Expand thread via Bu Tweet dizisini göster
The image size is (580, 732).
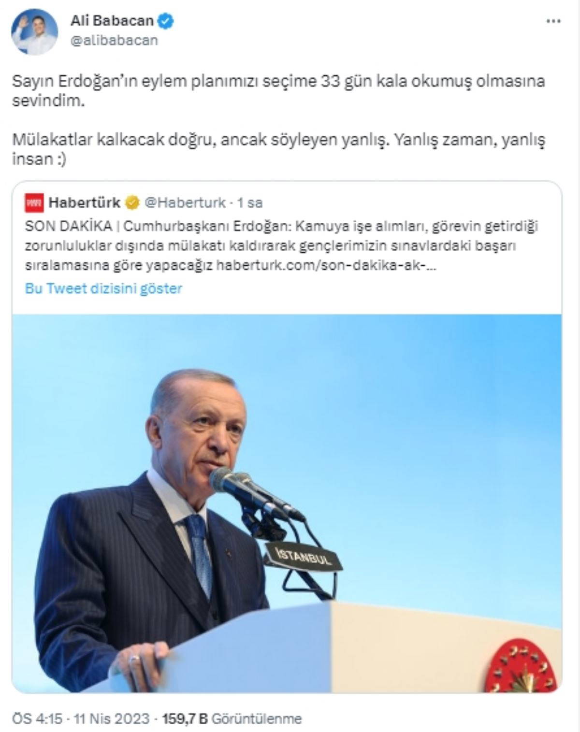click(x=103, y=288)
